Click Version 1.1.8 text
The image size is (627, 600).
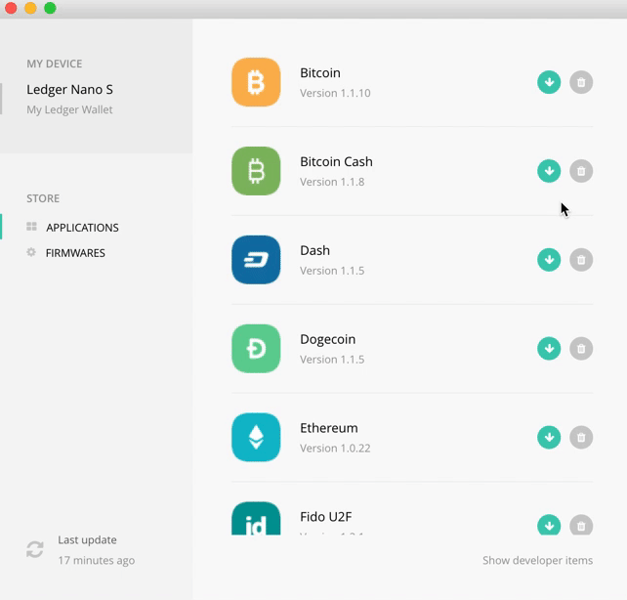(x=332, y=182)
